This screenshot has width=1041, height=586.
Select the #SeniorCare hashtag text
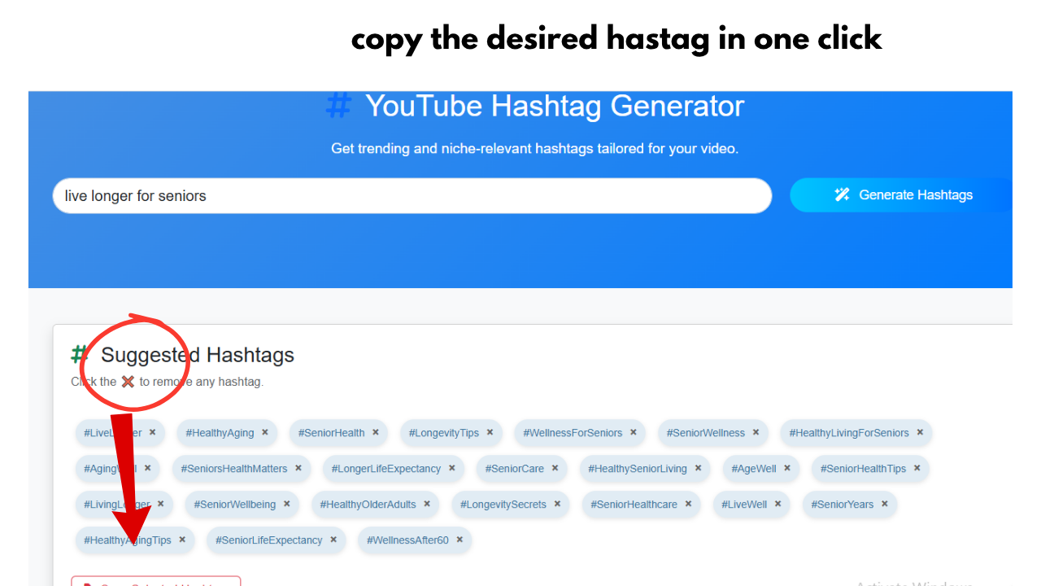515,469
